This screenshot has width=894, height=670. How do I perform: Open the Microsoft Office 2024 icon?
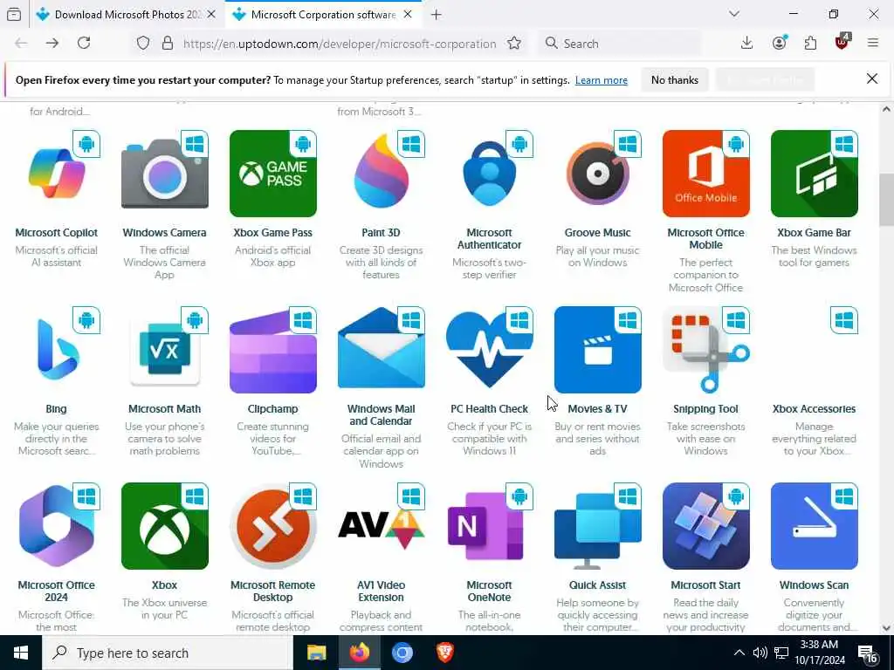point(57,526)
